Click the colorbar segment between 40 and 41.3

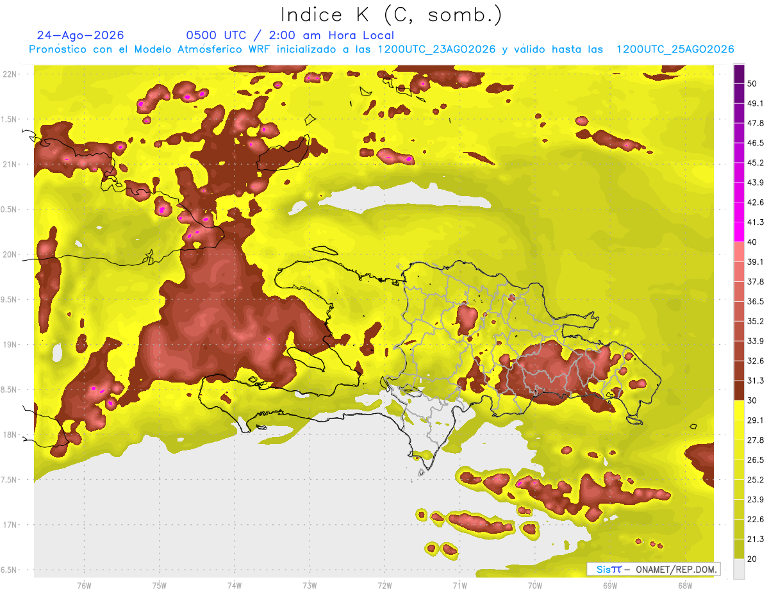[x=739, y=232]
